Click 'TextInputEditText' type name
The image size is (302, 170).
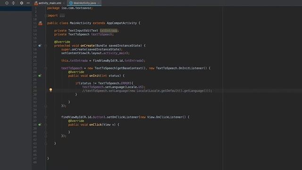point(83,30)
